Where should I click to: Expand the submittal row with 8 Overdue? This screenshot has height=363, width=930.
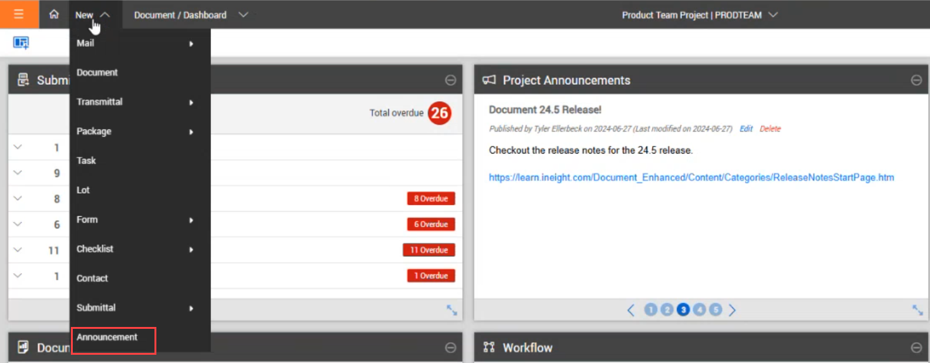(18, 199)
